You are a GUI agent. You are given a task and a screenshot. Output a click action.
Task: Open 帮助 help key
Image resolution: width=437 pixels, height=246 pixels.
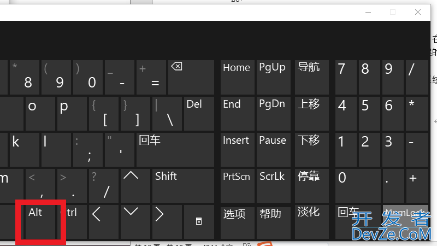click(x=274, y=222)
